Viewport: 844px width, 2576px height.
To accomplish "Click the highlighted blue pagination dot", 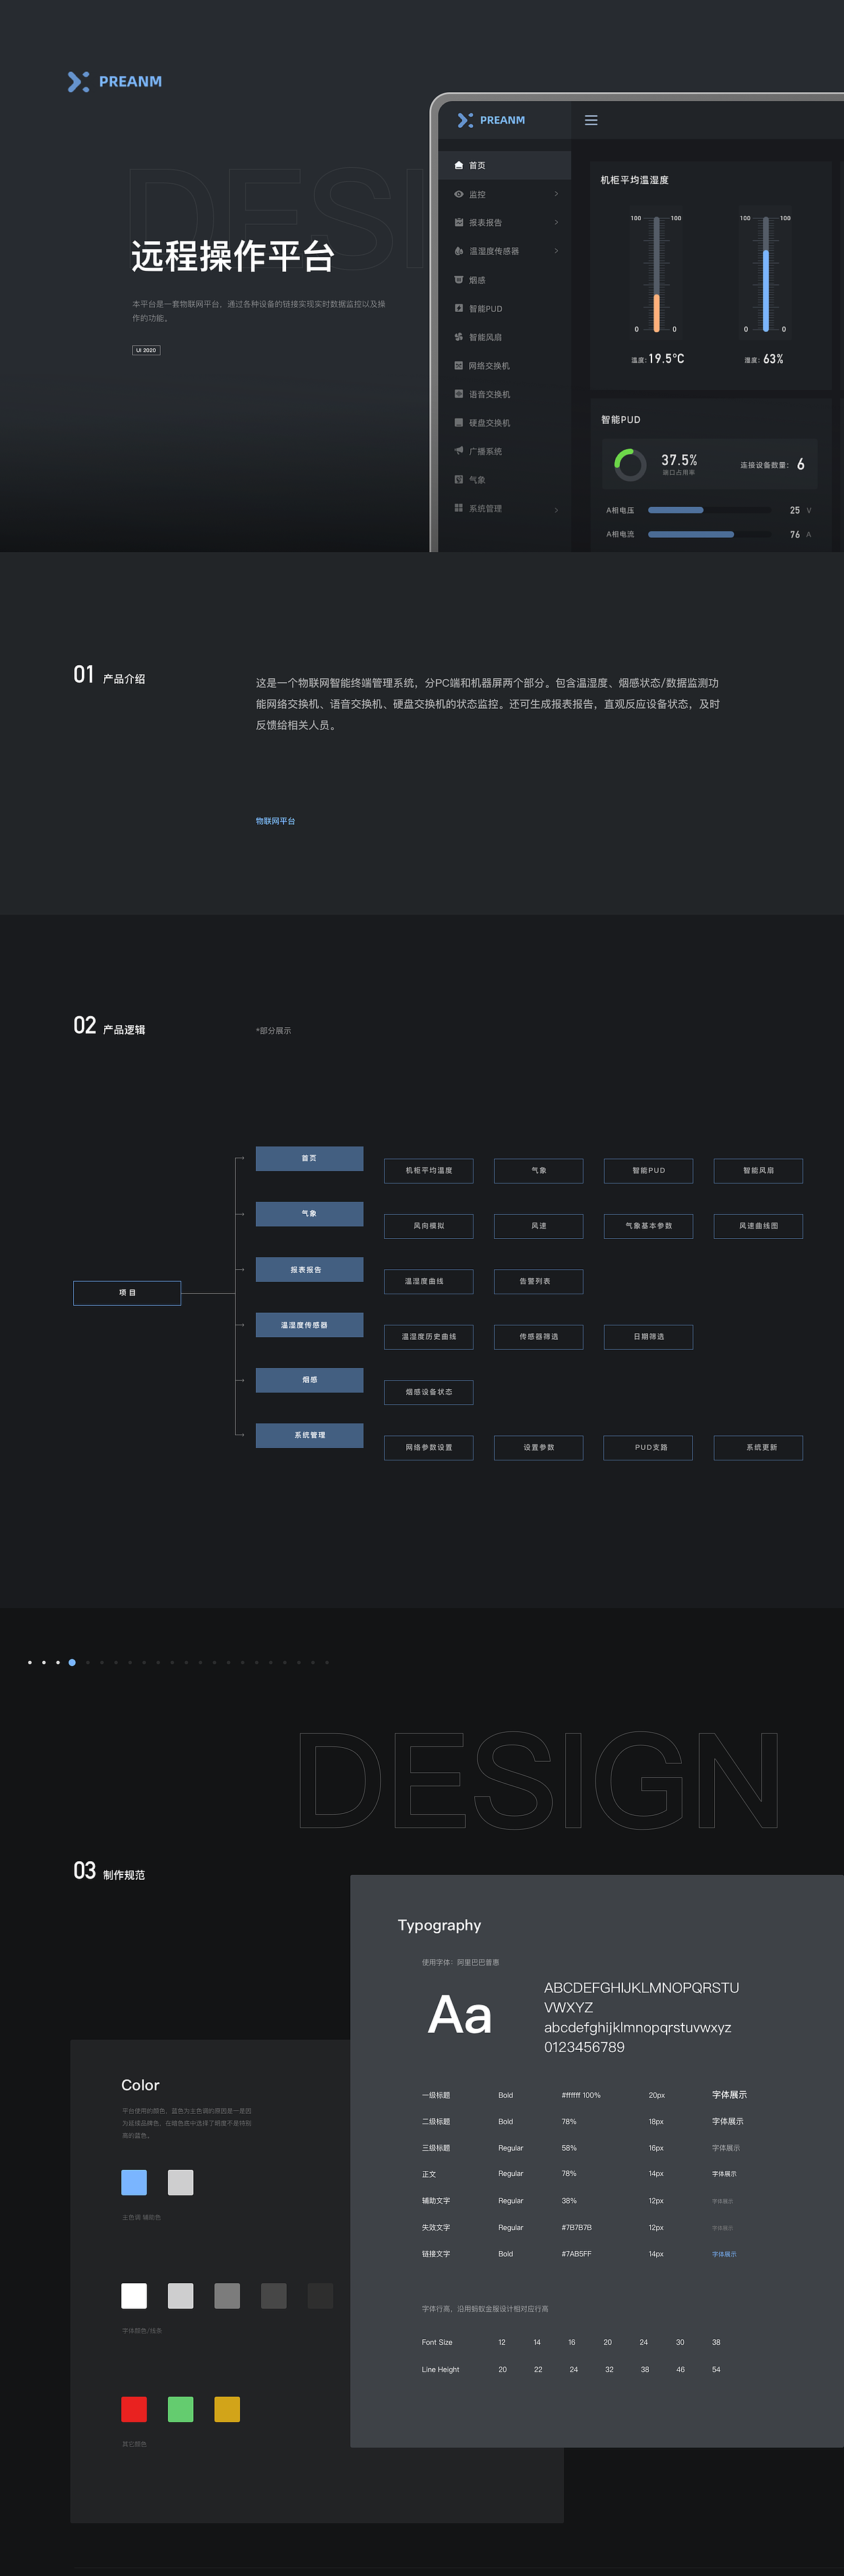I will (72, 1662).
